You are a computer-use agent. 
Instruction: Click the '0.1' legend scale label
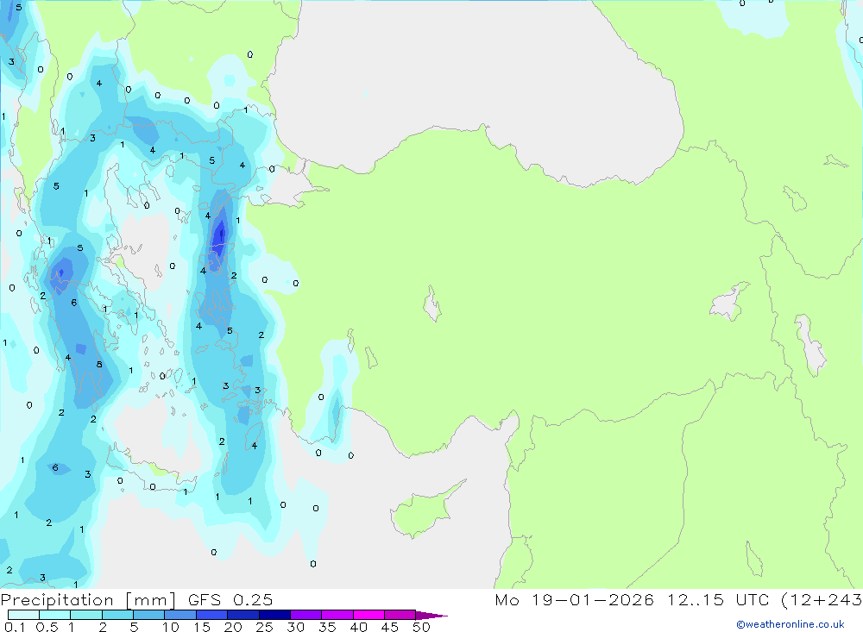15,627
